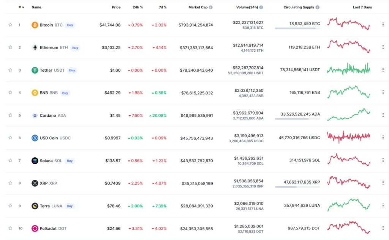Open Cardano's last 7 days sparkline
Viewport: 389px width, 240px height.
coord(349,115)
